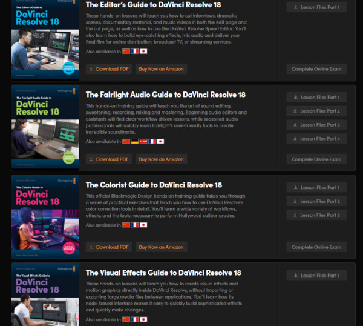363x326 pixels.
Task: Select Spanish flag under Fairlight Audio Guide
Action: tap(143, 141)
